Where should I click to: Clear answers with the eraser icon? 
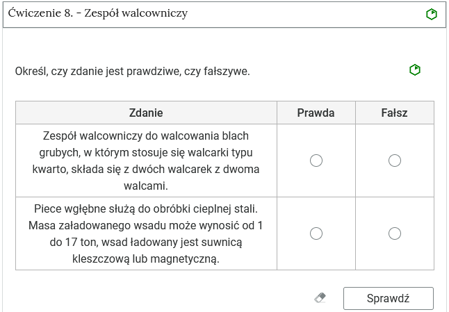(x=320, y=298)
